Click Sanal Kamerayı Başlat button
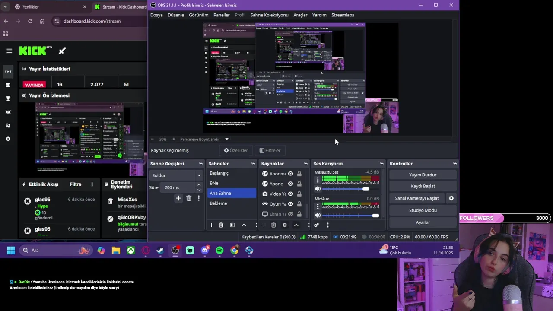Screen dimensions: 553x311 pos(417,198)
